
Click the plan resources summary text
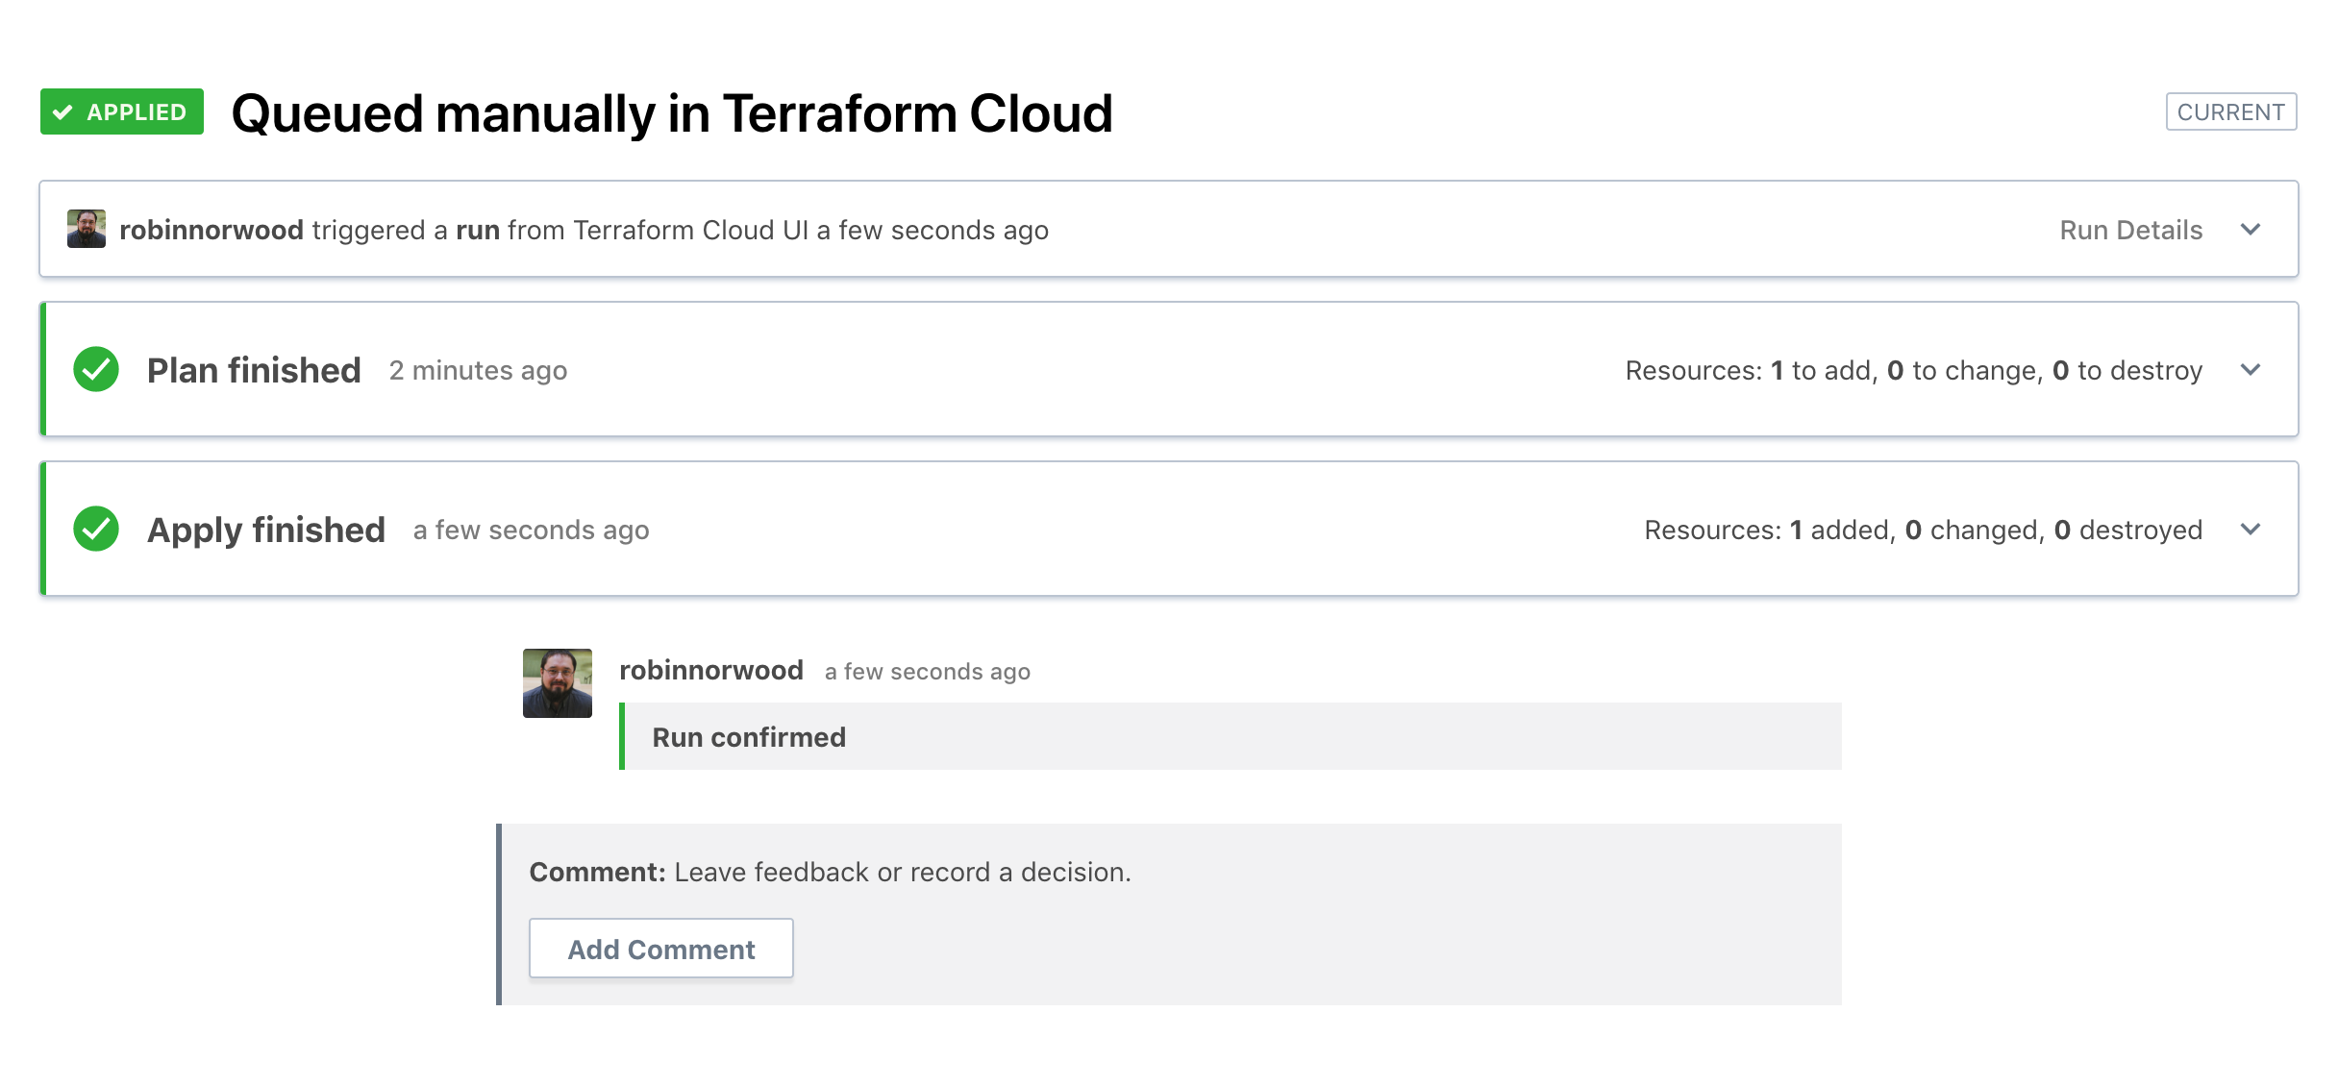(x=1913, y=370)
